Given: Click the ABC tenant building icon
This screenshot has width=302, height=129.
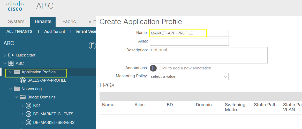Looking at the screenshot, I should coord(11,63).
